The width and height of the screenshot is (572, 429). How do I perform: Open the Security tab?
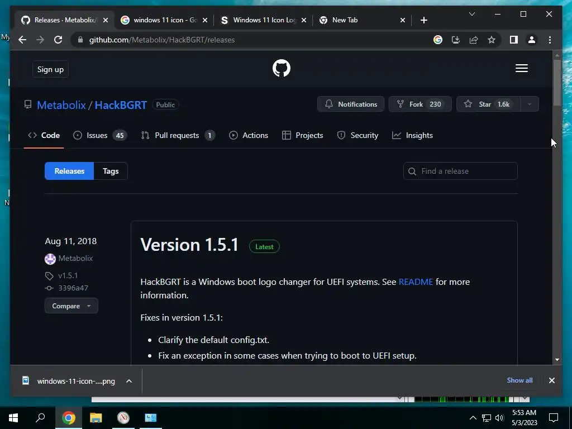[x=357, y=135]
